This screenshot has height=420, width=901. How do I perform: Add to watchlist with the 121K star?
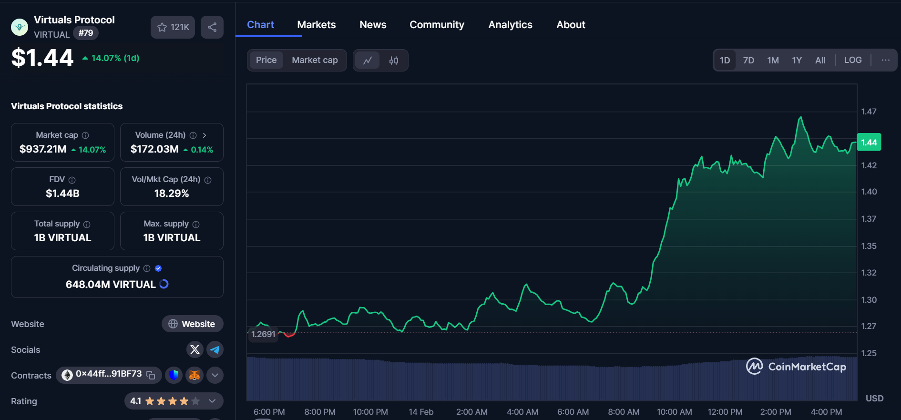173,27
